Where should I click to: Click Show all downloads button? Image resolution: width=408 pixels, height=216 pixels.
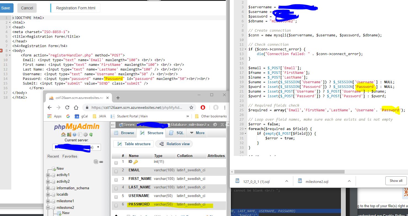pyautogui.click(x=396, y=181)
